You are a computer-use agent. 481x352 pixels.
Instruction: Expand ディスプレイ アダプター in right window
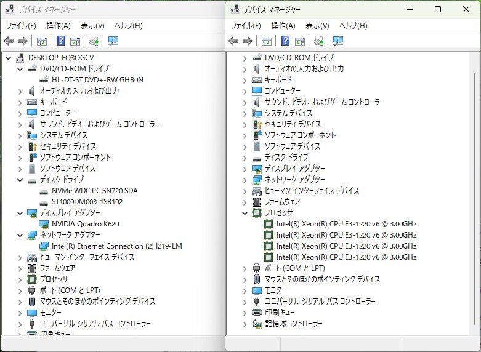[245, 169]
